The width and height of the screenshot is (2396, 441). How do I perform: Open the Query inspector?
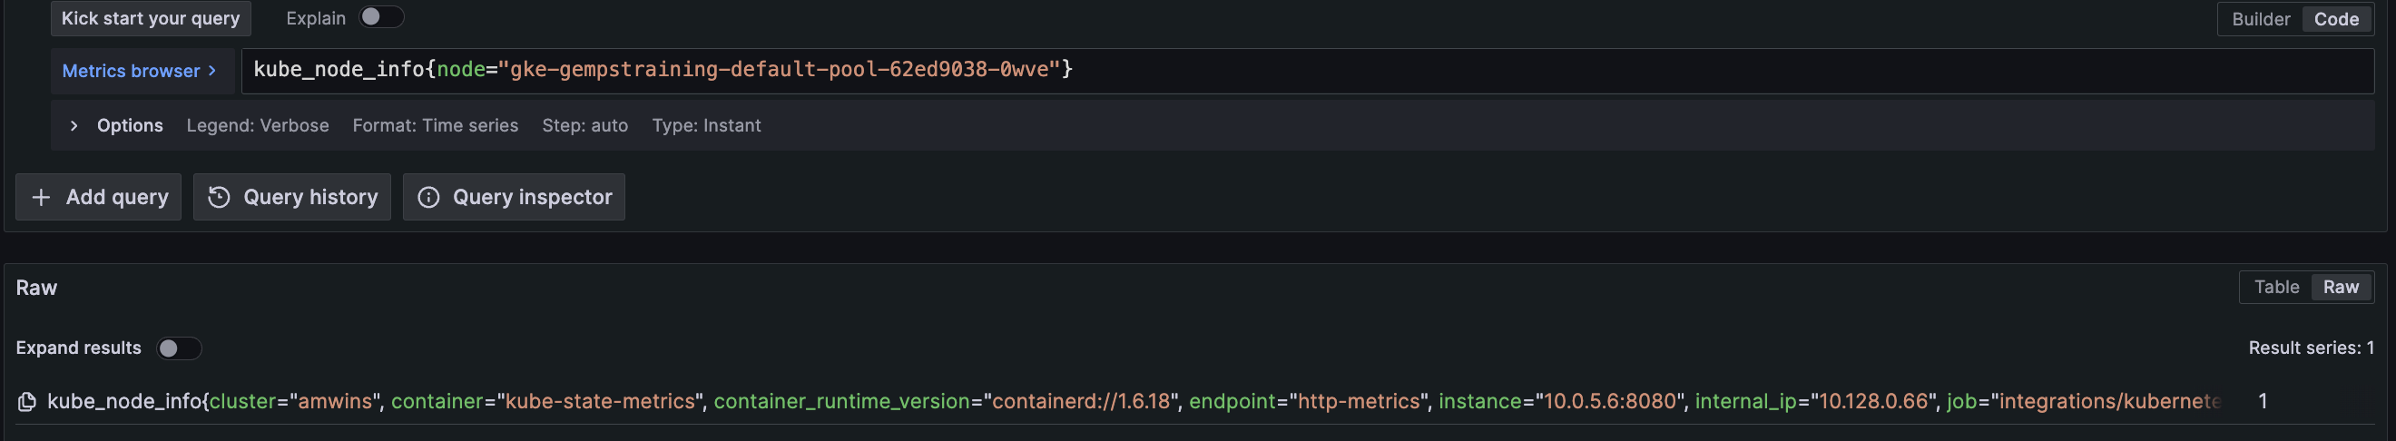[515, 197]
